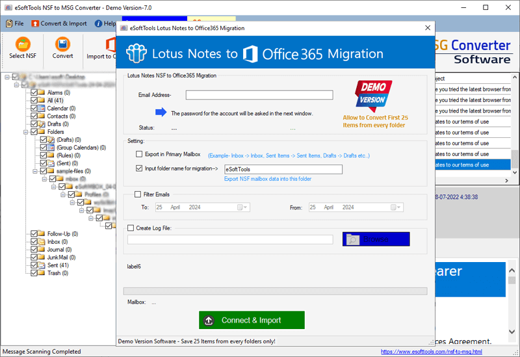Enable Export in Primary Mailbox checkbox
The image size is (520, 357).
pyautogui.click(x=139, y=154)
